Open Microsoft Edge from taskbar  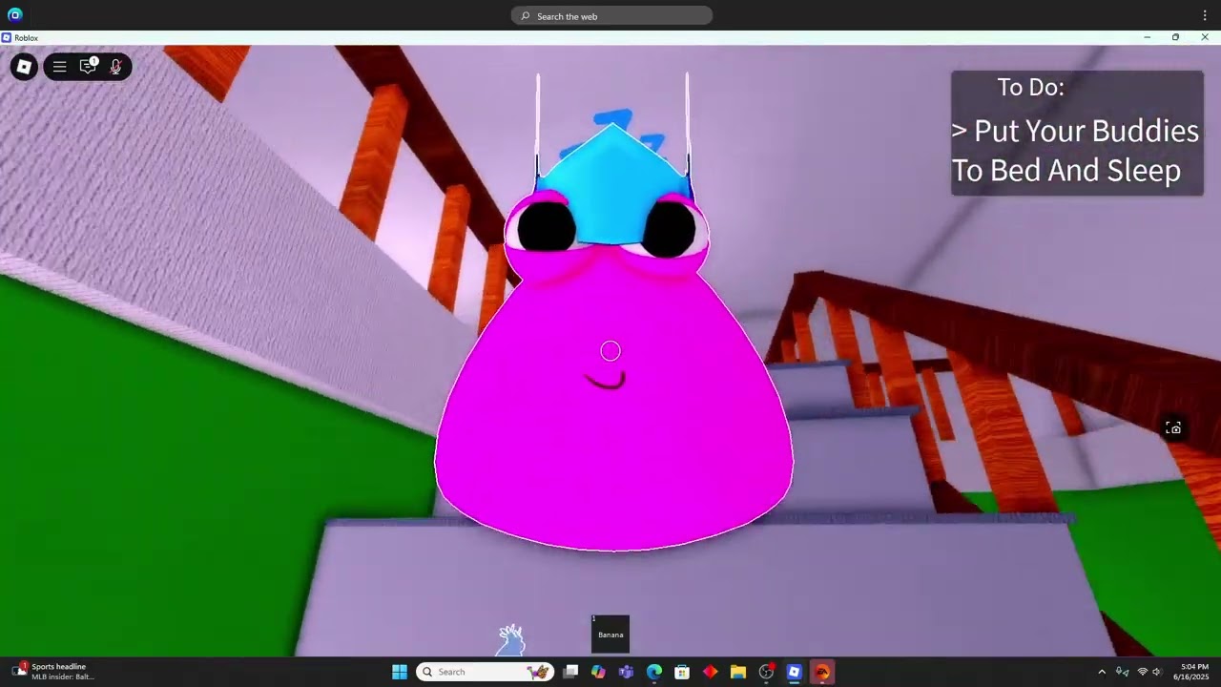[654, 672]
